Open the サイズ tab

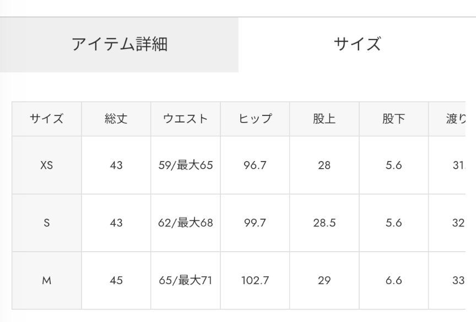tap(357, 44)
